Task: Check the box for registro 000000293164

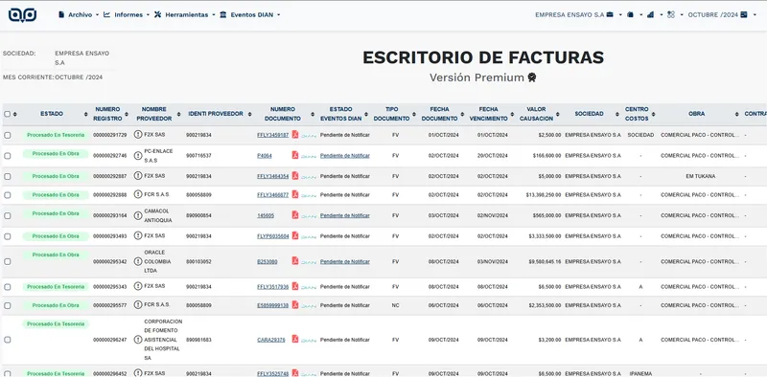Action: point(8,215)
